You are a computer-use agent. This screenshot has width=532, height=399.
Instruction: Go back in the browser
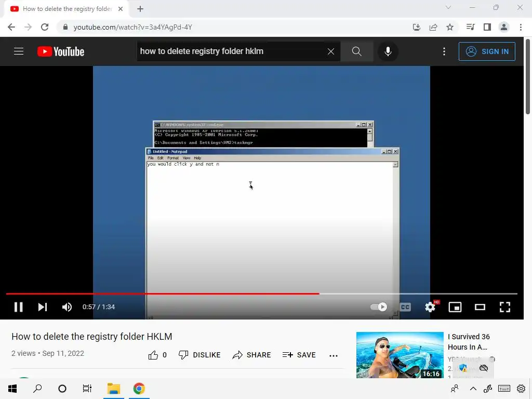point(11,27)
